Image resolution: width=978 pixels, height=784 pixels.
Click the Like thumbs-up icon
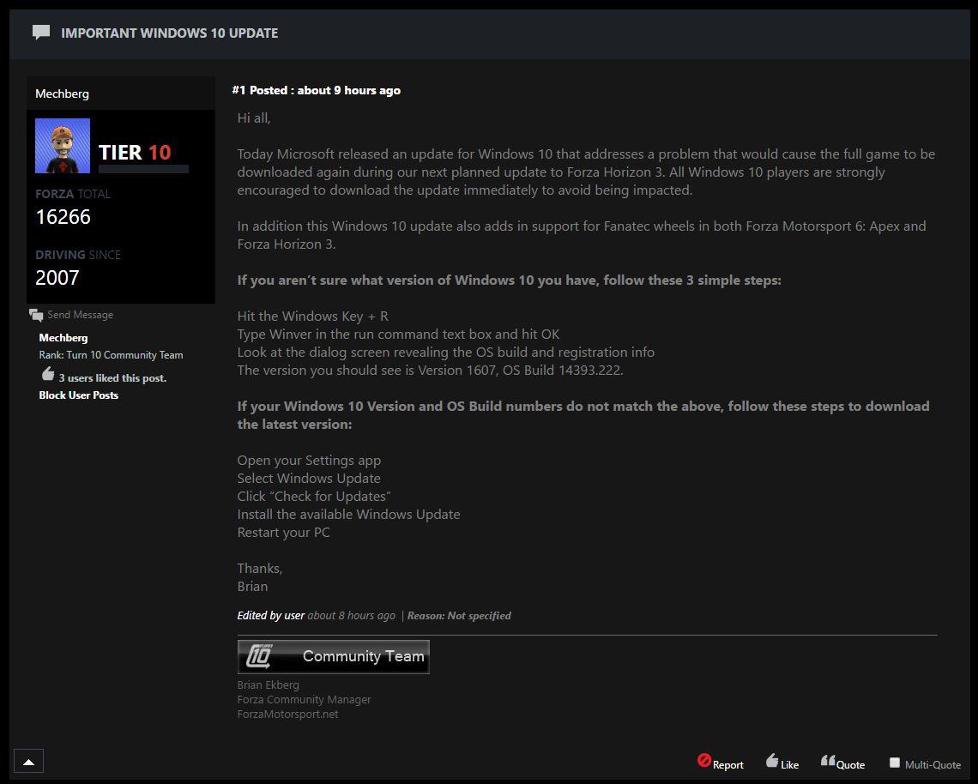772,760
